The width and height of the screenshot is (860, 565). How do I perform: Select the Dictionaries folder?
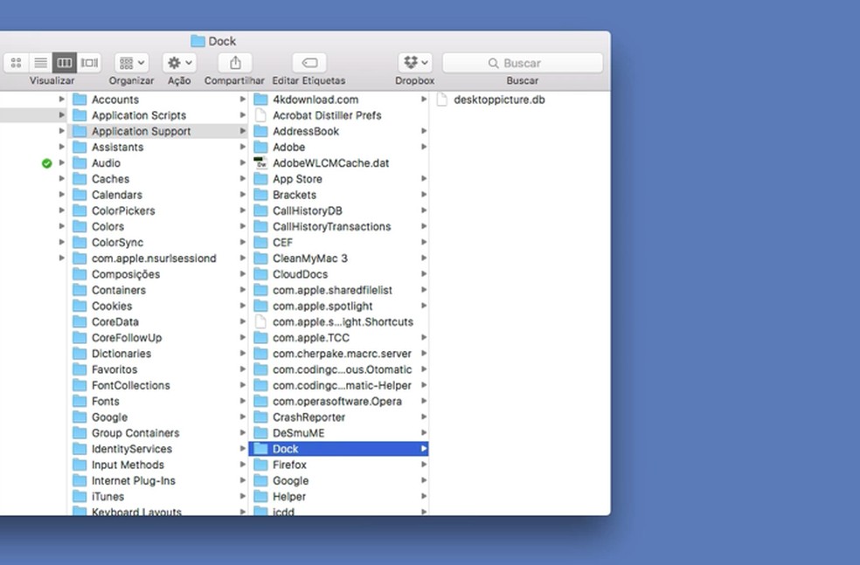click(159, 354)
